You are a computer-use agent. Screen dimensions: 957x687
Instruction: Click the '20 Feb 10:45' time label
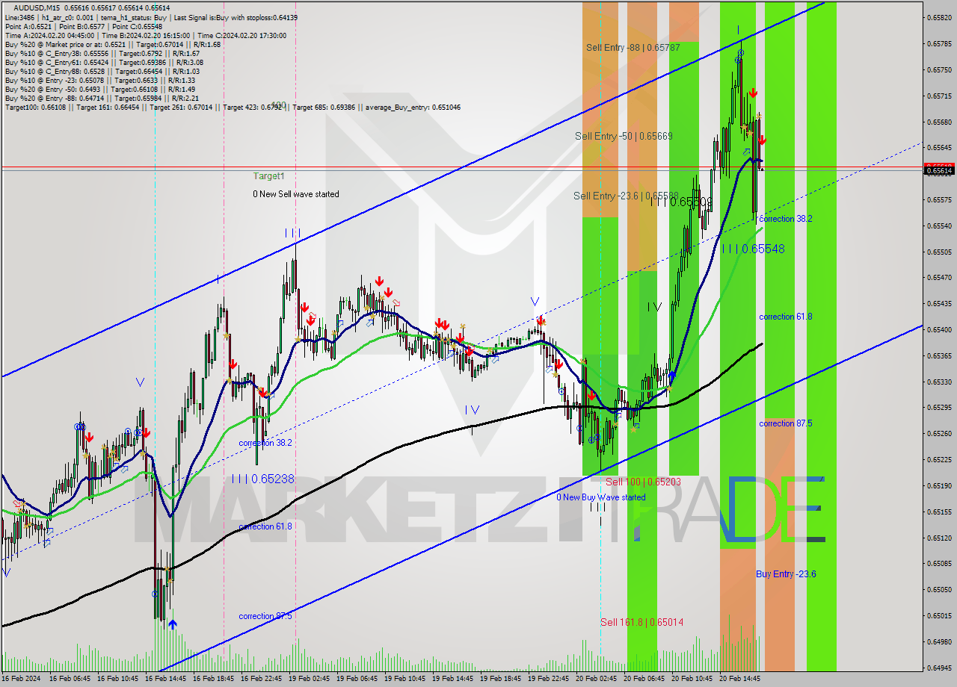click(692, 679)
